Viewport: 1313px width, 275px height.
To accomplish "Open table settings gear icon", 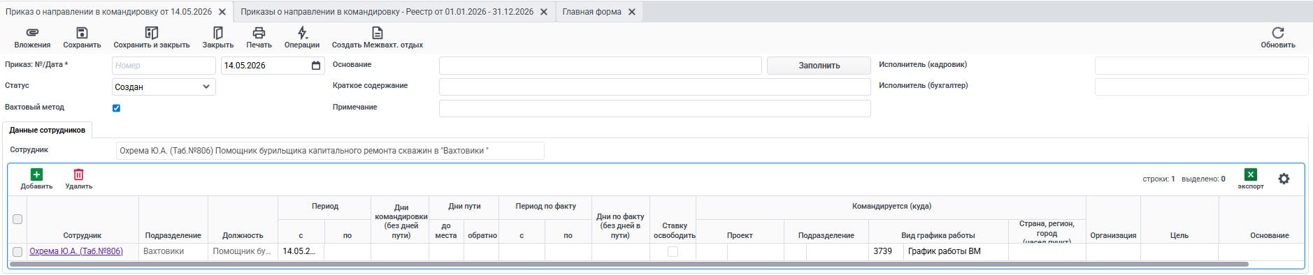I will [x=1284, y=179].
